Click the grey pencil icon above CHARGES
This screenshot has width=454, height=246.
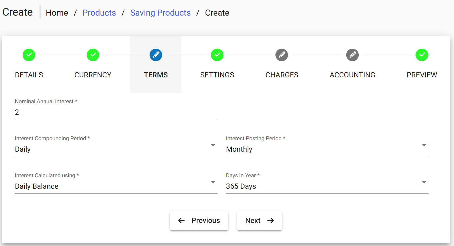pos(282,55)
